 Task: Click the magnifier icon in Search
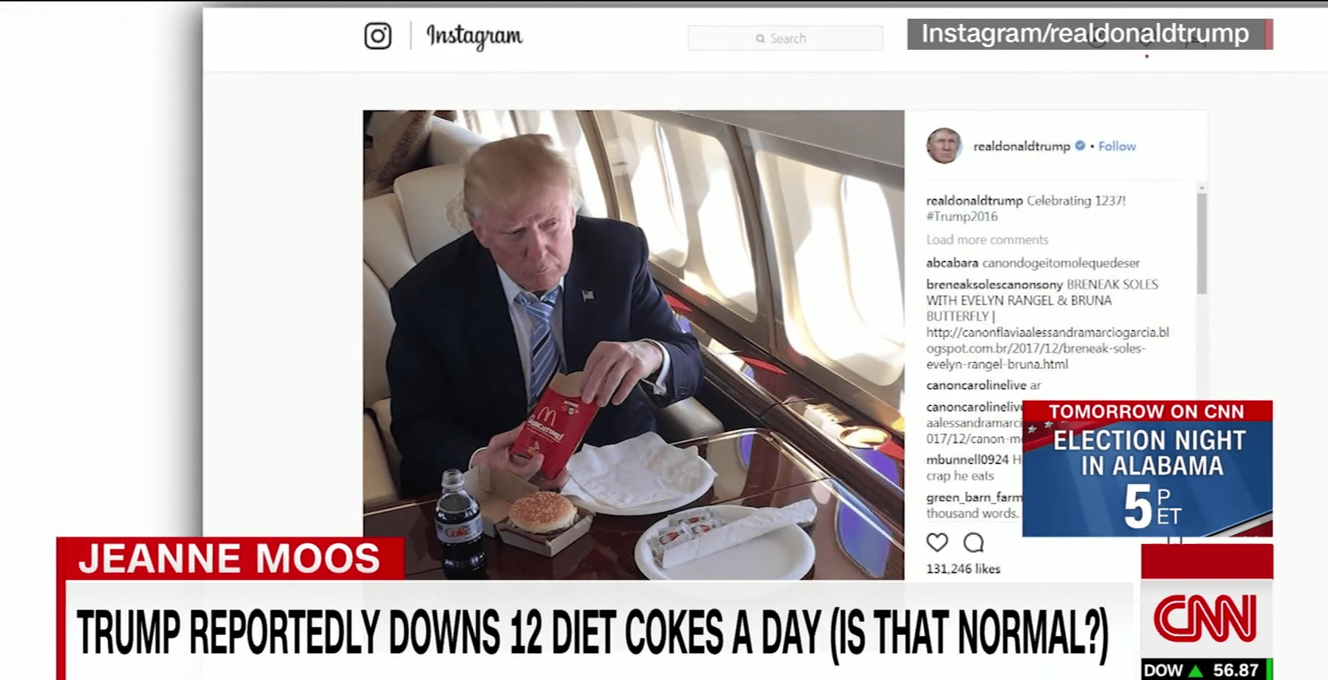pos(760,39)
